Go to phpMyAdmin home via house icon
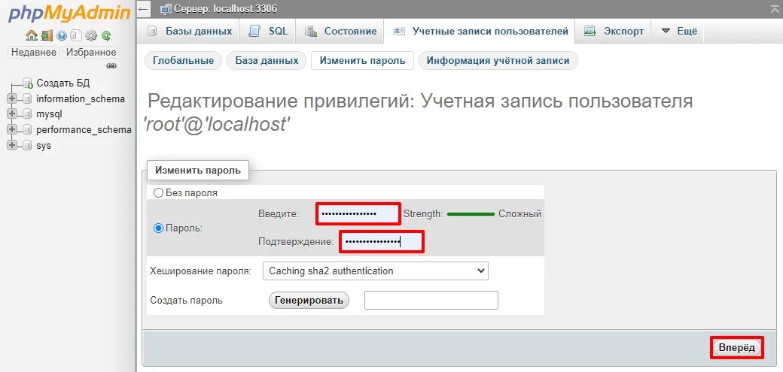The height and width of the screenshot is (372, 783). pos(31,36)
